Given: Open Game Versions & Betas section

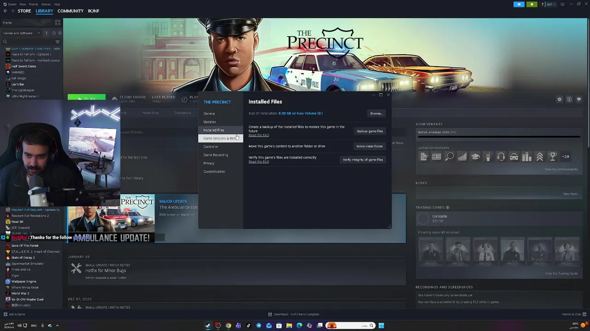Looking at the screenshot, I should point(220,138).
